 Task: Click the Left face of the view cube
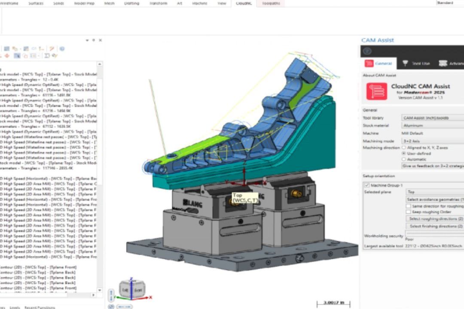[125, 290]
